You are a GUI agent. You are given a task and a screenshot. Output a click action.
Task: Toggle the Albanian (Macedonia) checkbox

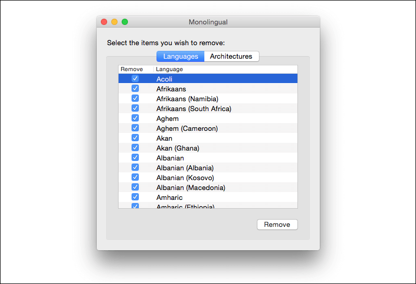(135, 187)
